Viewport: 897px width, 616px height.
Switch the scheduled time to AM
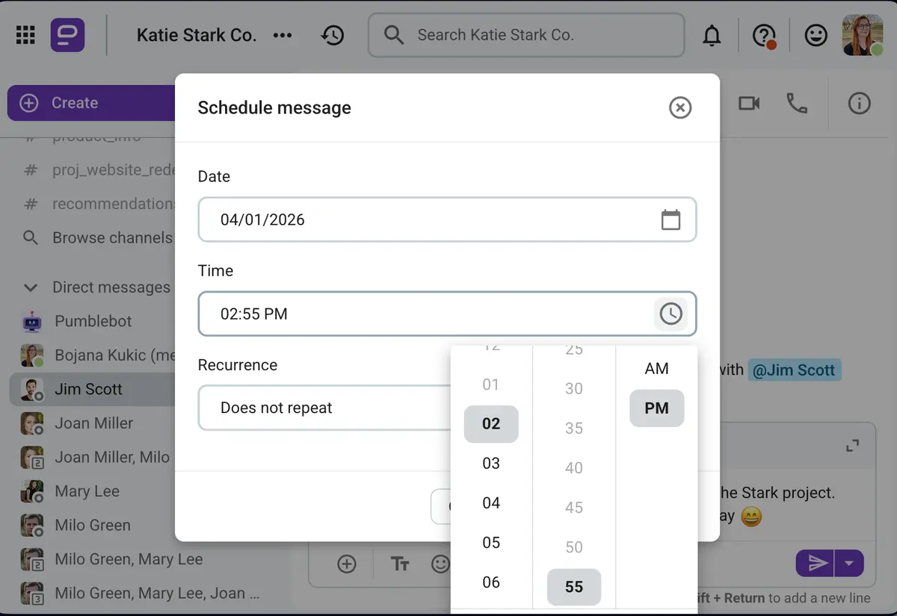(x=656, y=368)
